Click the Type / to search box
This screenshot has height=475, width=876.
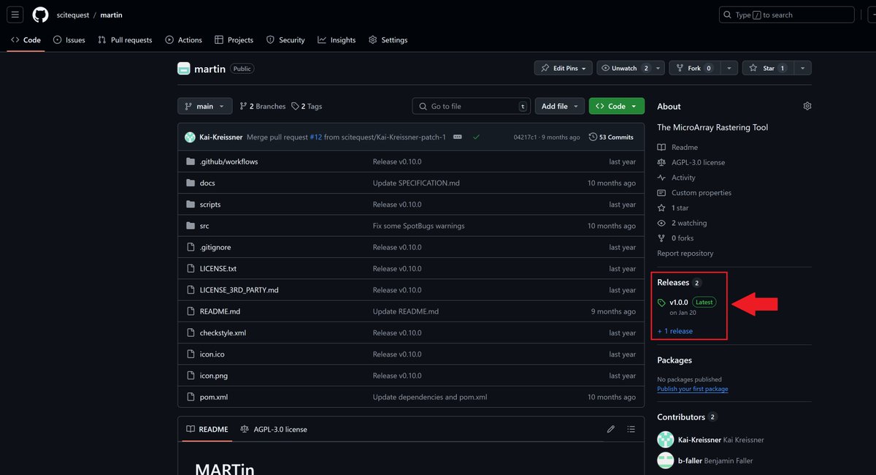point(787,15)
